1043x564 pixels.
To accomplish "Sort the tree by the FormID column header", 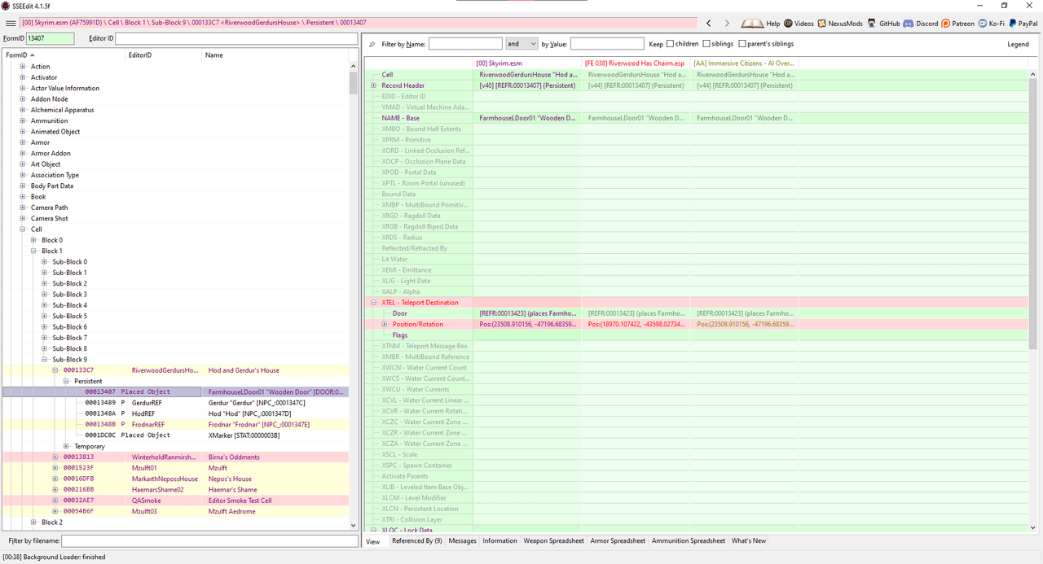I will 64,55.
